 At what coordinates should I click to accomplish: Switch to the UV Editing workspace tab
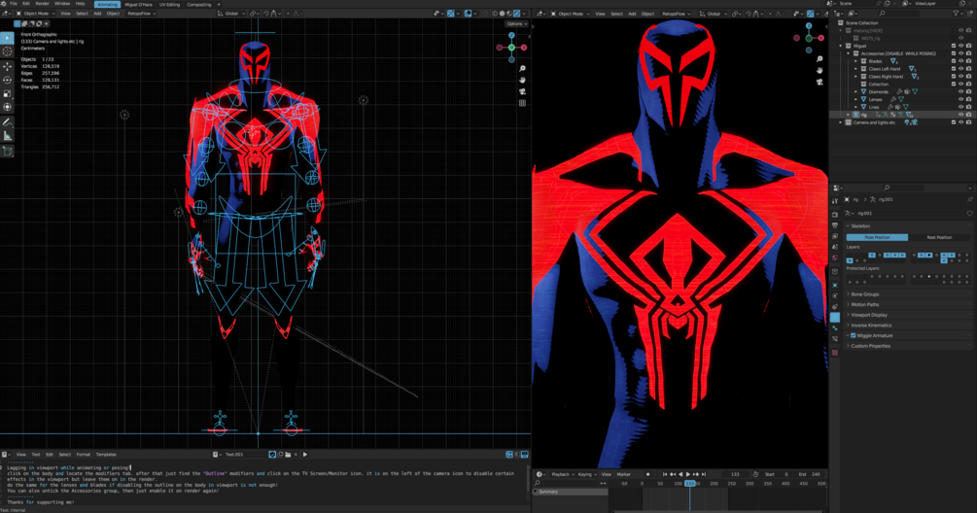tap(167, 4)
